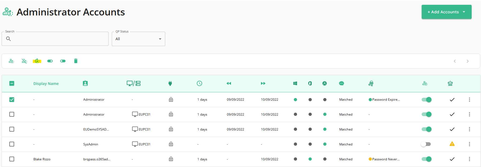481x167 pixels.
Task: Enable the switch on the SysAdmin row
Action: [426, 144]
